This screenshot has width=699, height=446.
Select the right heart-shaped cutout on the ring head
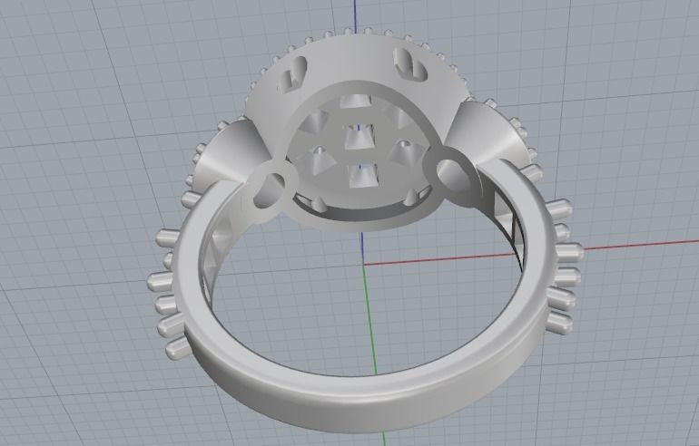click(x=410, y=64)
